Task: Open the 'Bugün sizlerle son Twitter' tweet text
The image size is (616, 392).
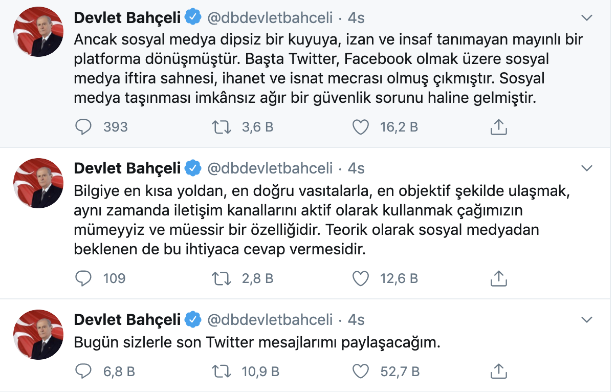Action: [x=257, y=342]
